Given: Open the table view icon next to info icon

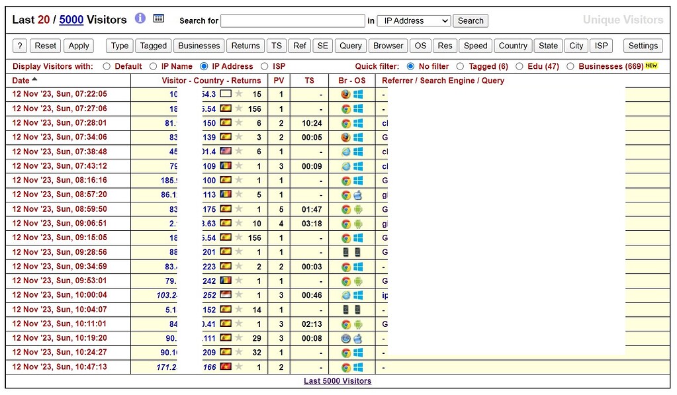Looking at the screenshot, I should coord(159,19).
